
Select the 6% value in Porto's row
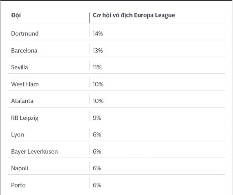(97, 185)
